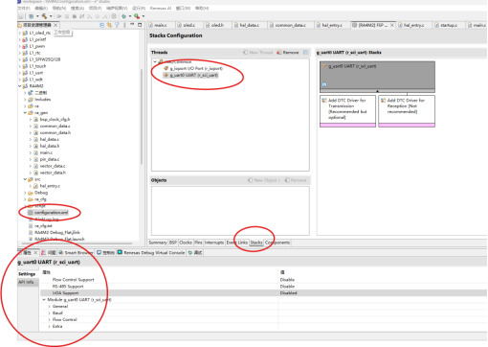488x347 pixels.
Task: Select hal_entry.c under src folder
Action: (47, 186)
